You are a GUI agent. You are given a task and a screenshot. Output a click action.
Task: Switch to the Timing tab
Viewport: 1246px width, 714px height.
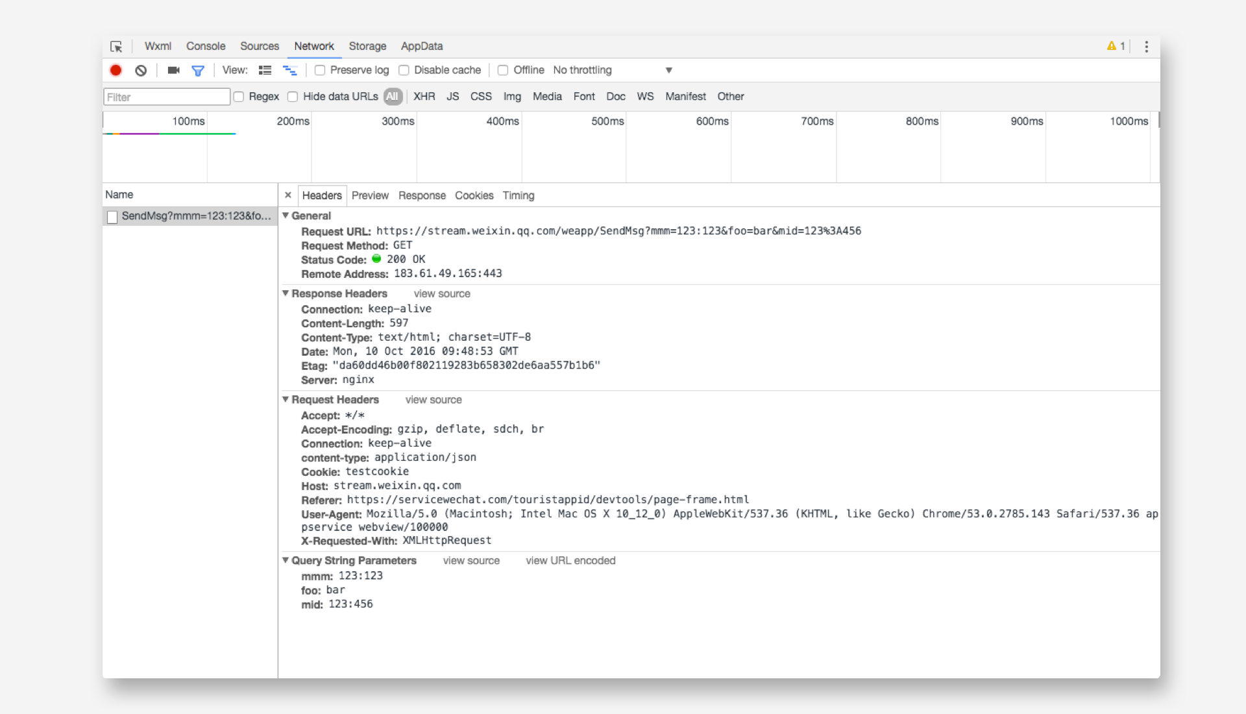pyautogui.click(x=519, y=195)
